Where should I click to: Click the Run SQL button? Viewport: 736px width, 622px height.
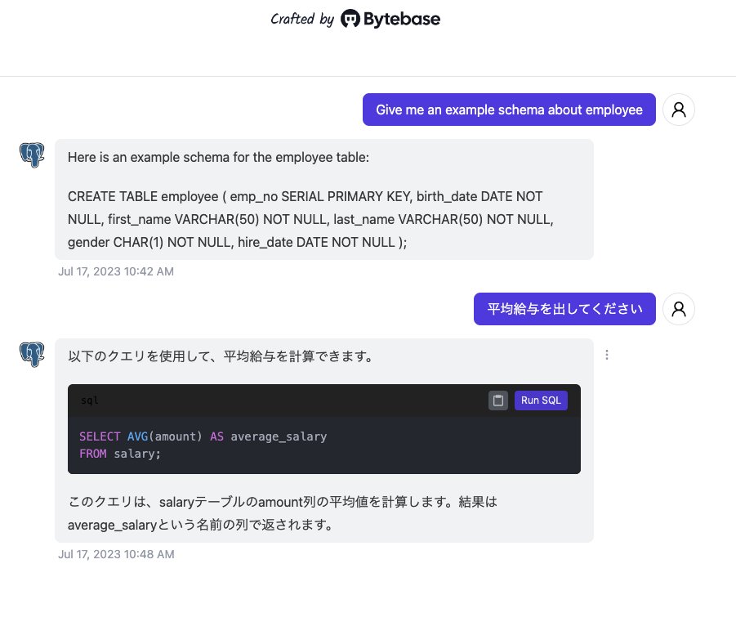[541, 400]
